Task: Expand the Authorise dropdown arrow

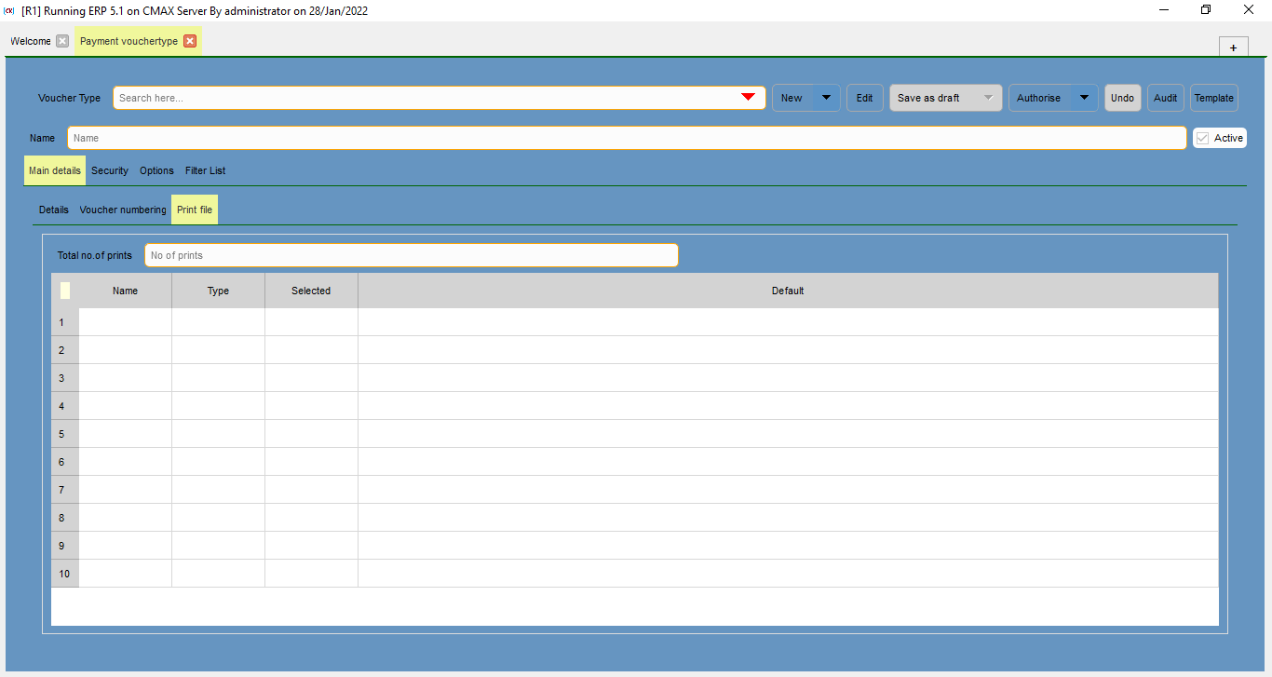Action: pyautogui.click(x=1084, y=98)
